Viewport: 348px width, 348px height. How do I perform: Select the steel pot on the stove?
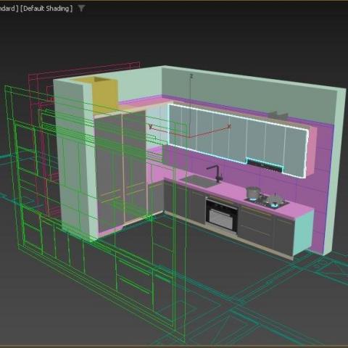pyautogui.click(x=252, y=193)
